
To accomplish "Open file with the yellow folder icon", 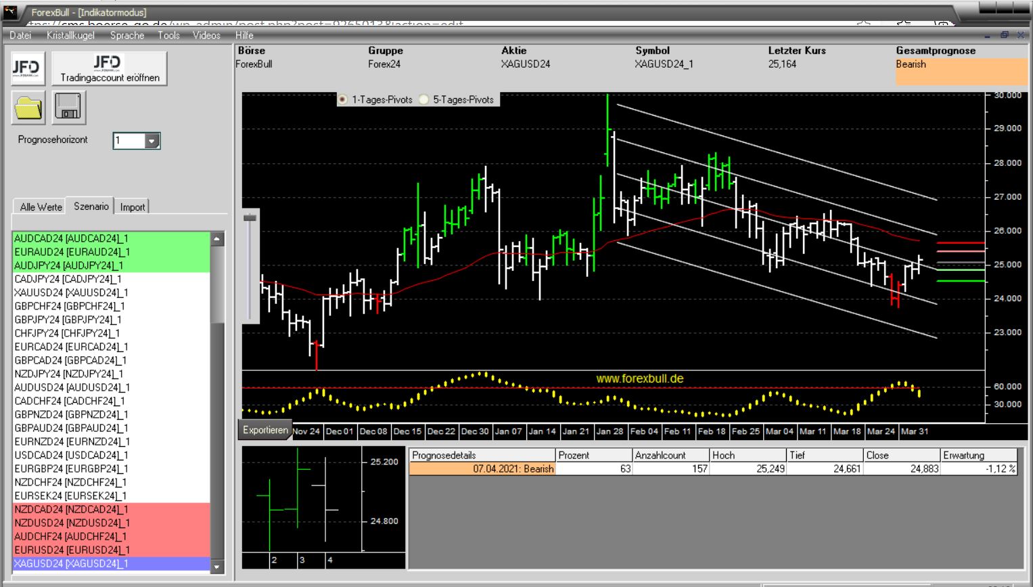I will tap(28, 108).
